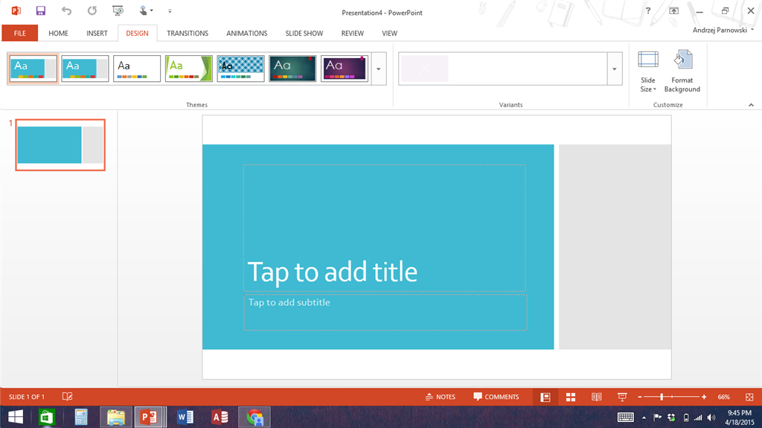Start Slide Show from status bar icon
The image size is (762, 428).
click(621, 397)
